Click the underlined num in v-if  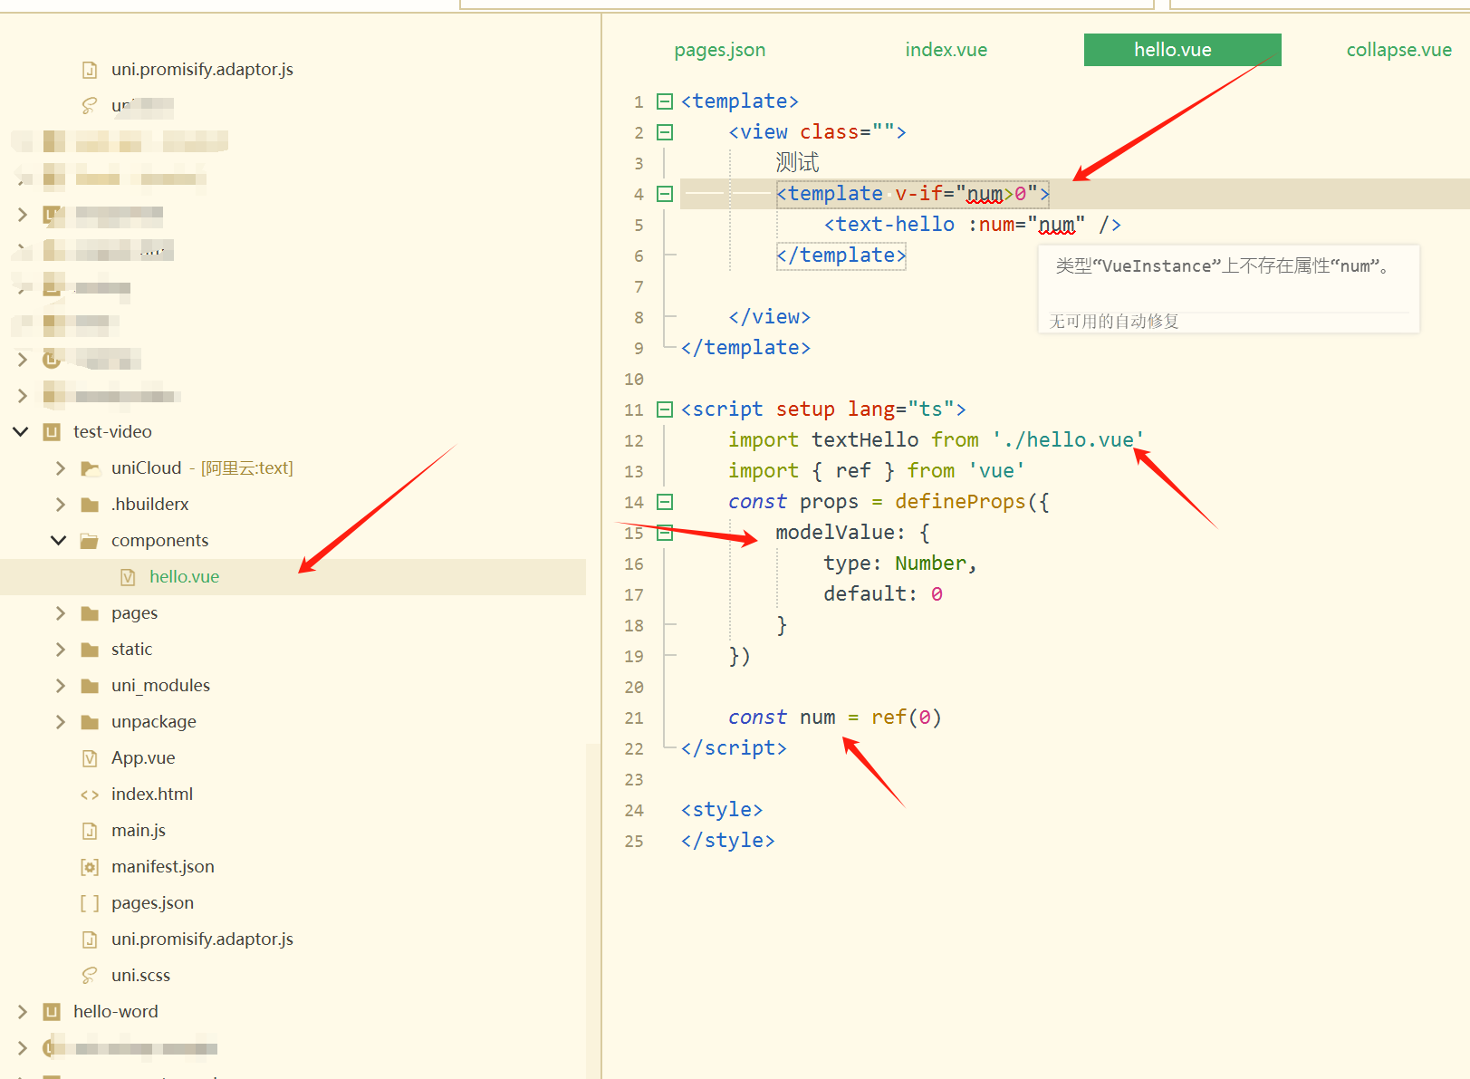[985, 194]
